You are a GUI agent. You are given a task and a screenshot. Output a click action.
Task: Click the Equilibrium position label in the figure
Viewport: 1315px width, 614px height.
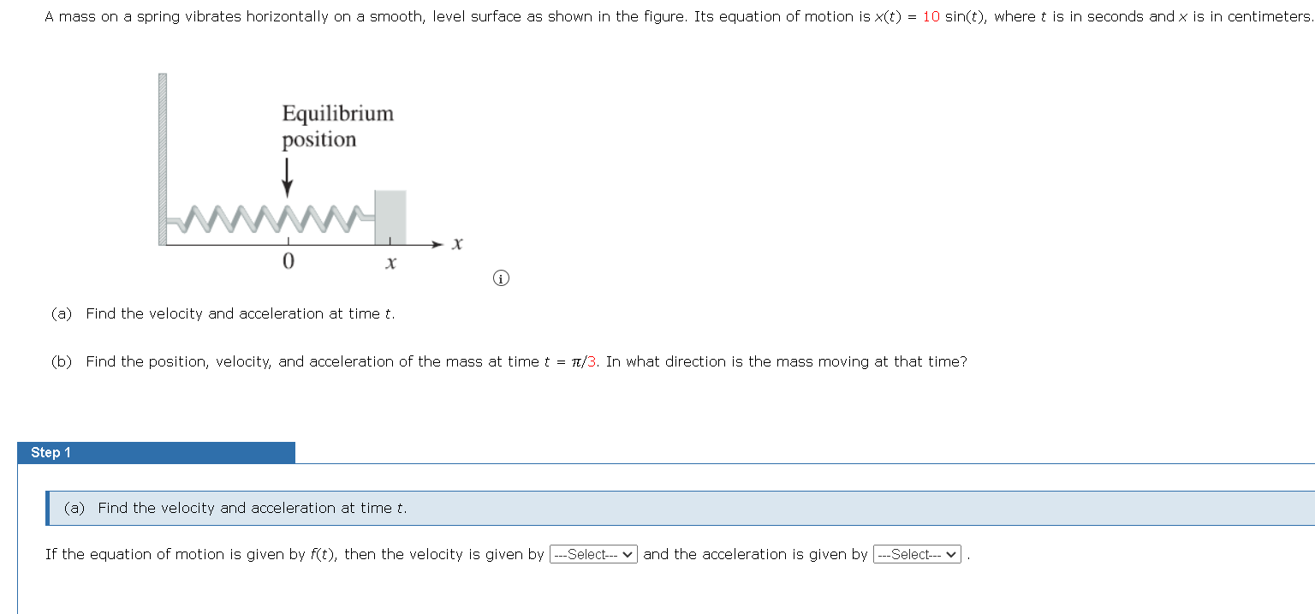pyautogui.click(x=336, y=126)
